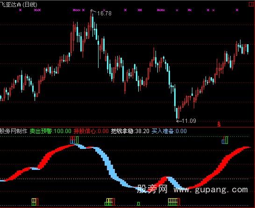
Task: Click the 买入准备:0.00 indicator value
Action: coord(169,131)
